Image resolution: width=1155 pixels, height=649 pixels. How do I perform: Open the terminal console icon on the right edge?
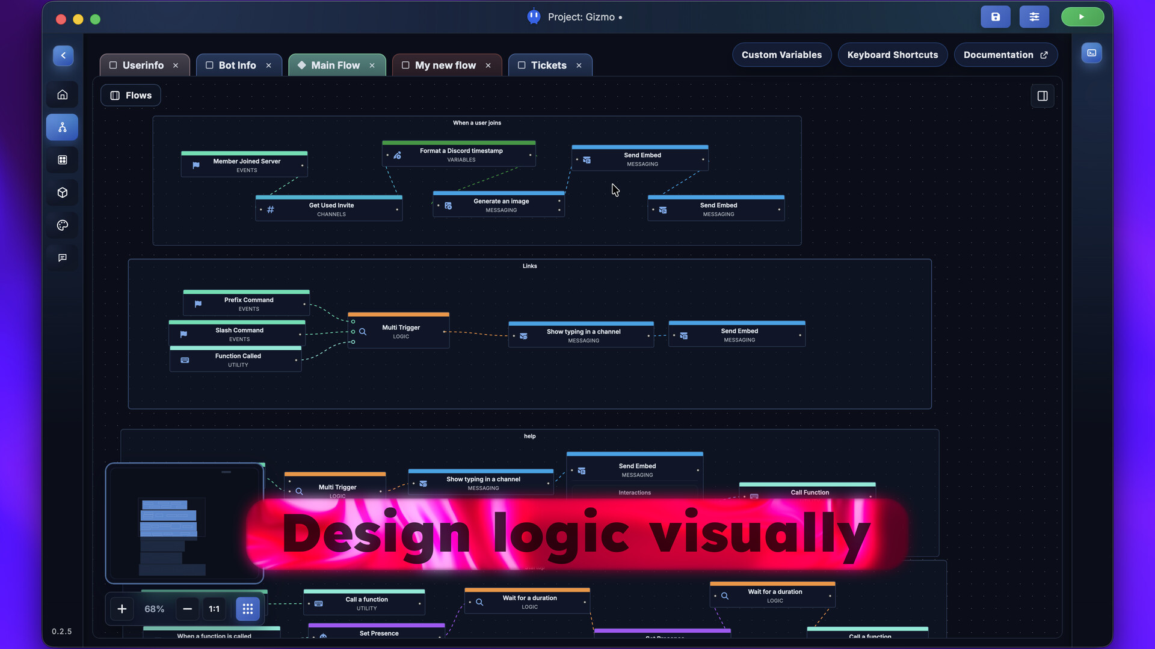pyautogui.click(x=1091, y=53)
